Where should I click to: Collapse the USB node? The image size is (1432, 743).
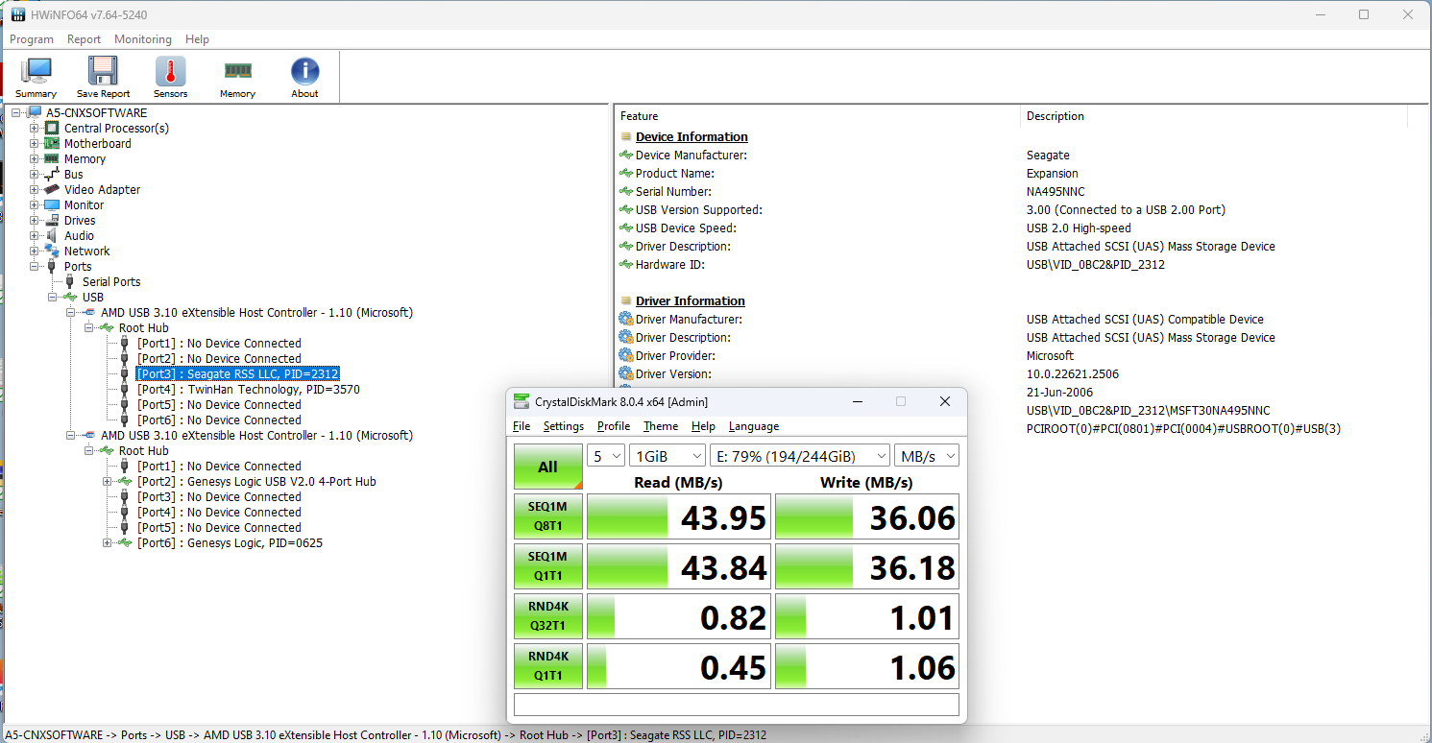pyautogui.click(x=53, y=297)
